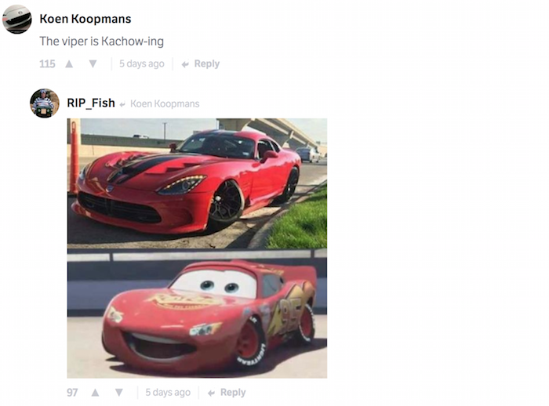Open RIP_Fish's avatar picture
The height and width of the screenshot is (406, 549).
pos(45,103)
